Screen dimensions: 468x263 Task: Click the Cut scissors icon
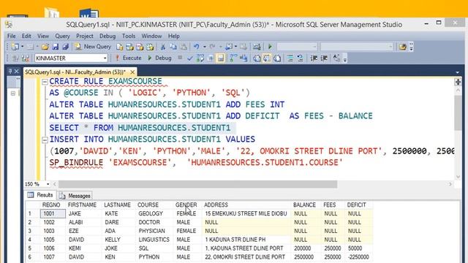pos(163,47)
